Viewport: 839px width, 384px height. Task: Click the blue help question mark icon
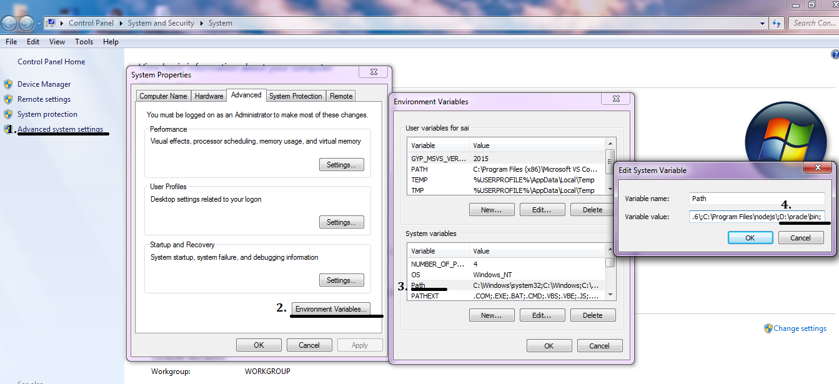tap(835, 55)
